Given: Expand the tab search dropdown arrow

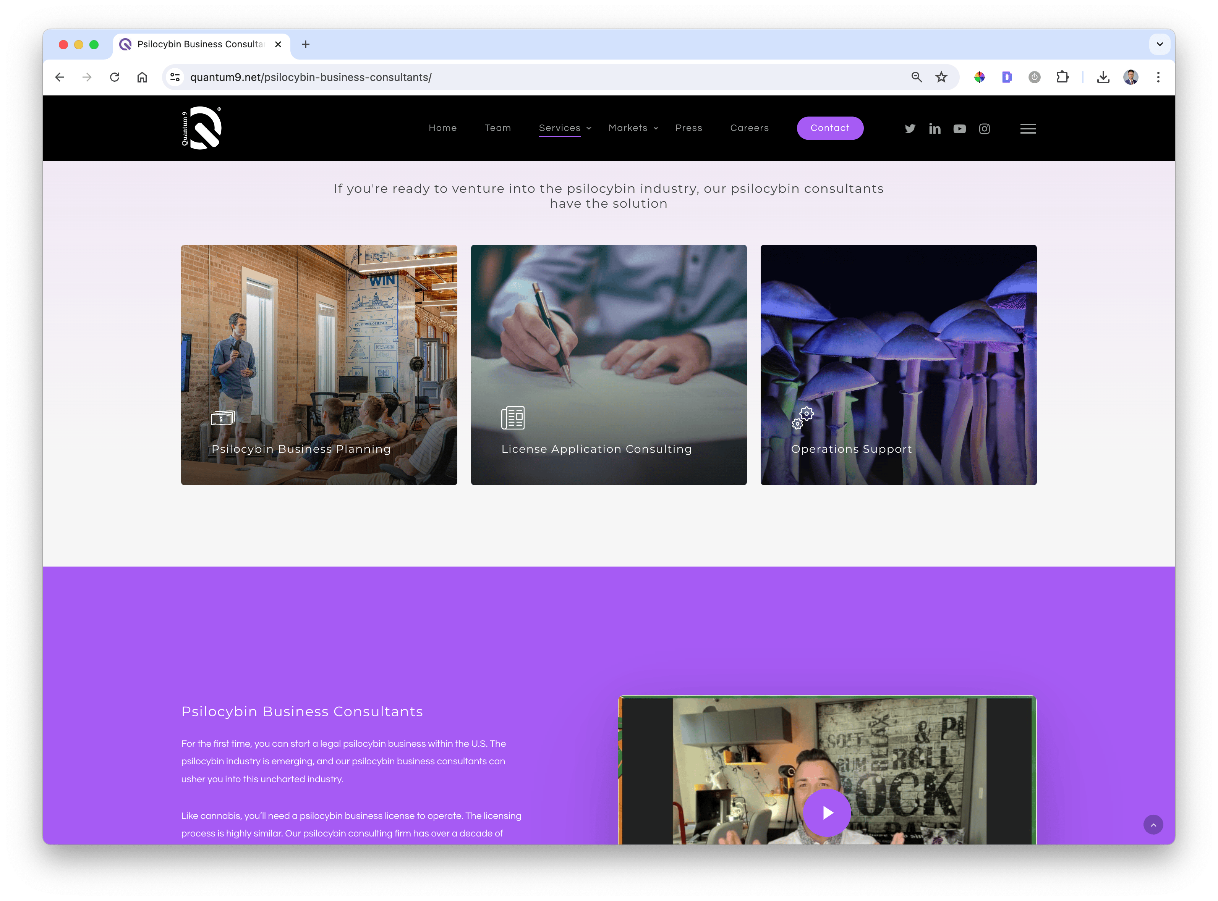Looking at the screenshot, I should (1160, 44).
